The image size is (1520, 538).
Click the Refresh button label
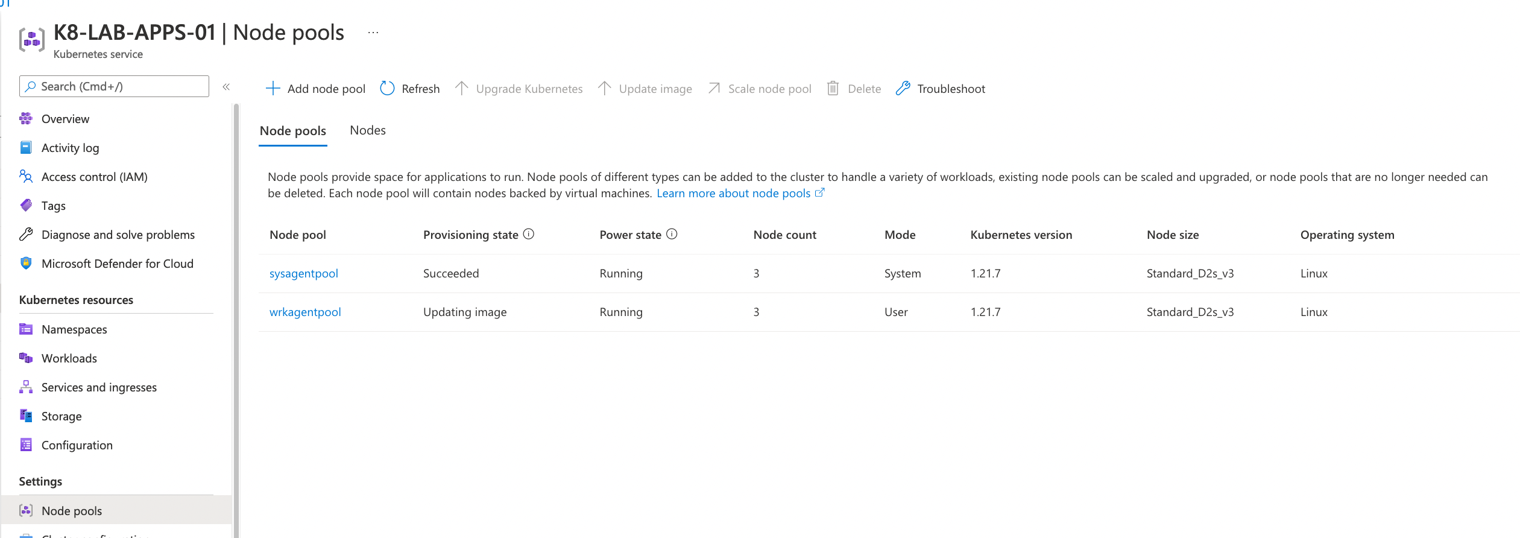pos(421,89)
